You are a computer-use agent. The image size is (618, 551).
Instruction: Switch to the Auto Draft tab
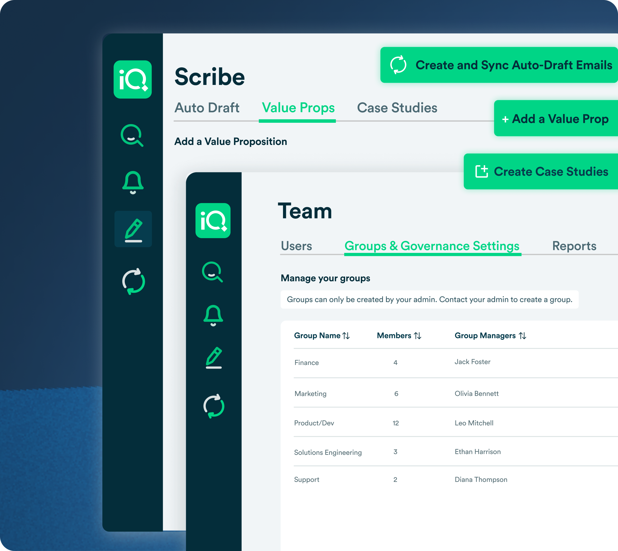point(207,108)
